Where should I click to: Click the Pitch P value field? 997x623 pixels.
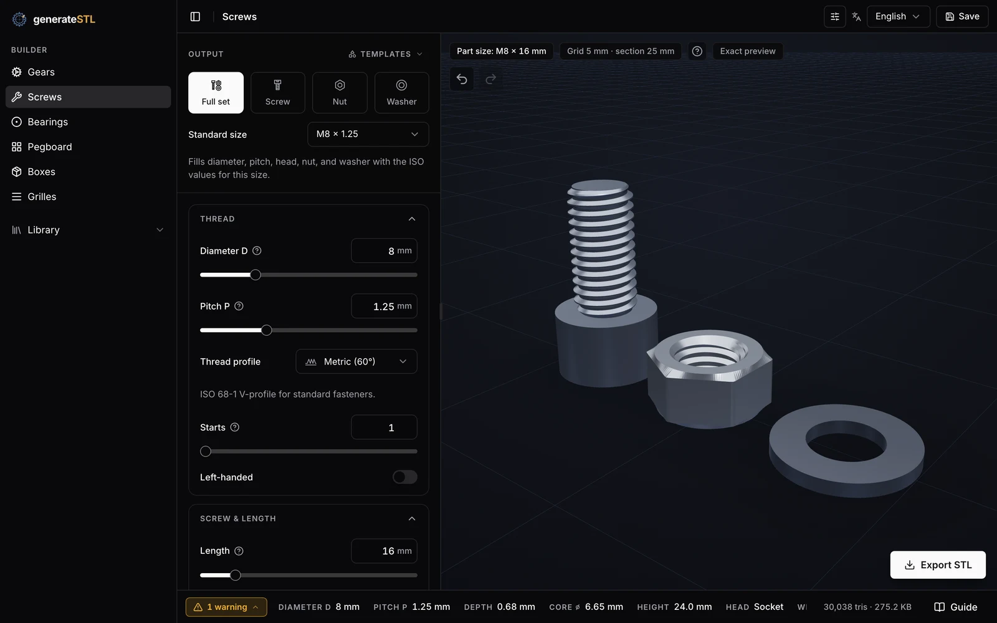coord(384,306)
